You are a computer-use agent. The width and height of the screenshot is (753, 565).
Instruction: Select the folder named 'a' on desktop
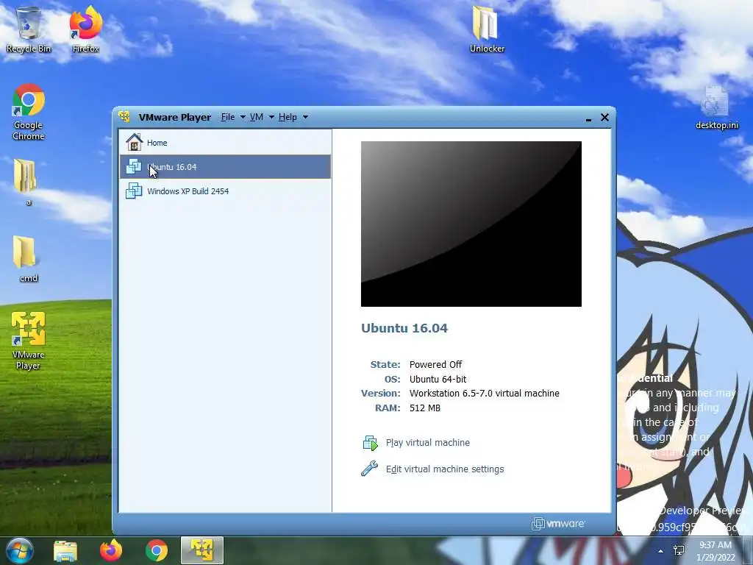[x=27, y=182]
